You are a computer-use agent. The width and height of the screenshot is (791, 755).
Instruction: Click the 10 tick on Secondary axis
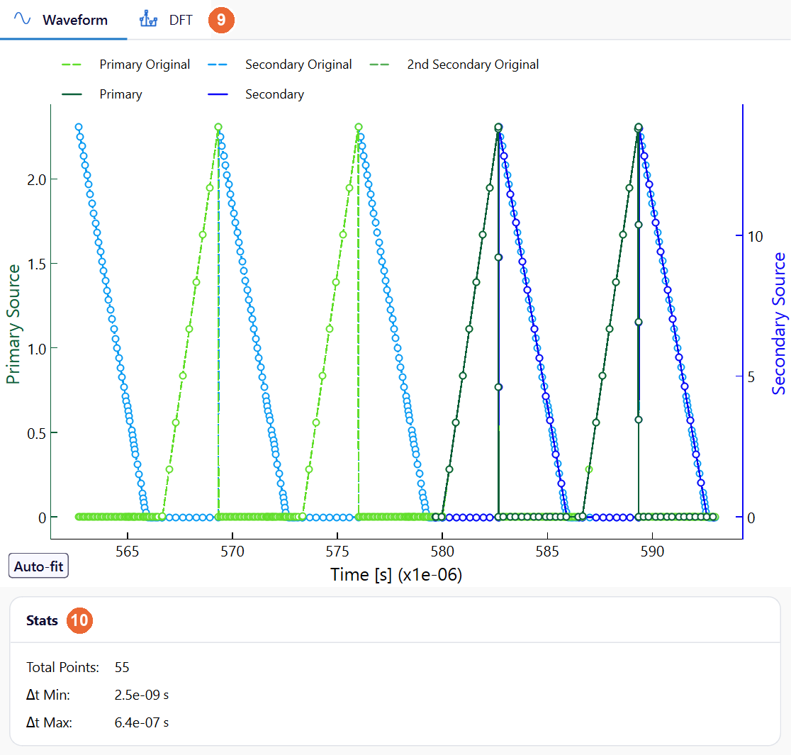point(755,237)
